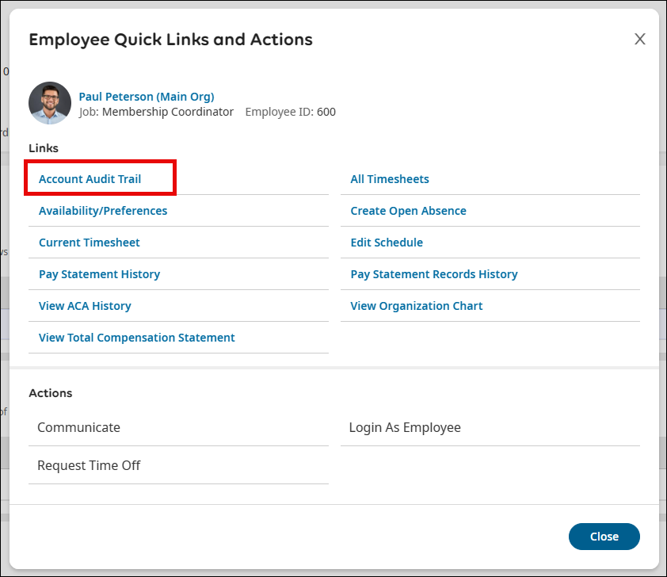This screenshot has height=577, width=667.
Task: Show the View Organization Chart page
Action: click(417, 306)
